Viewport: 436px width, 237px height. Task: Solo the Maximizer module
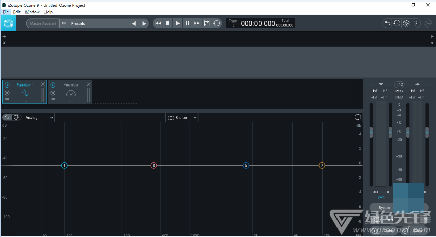[x=53, y=93]
